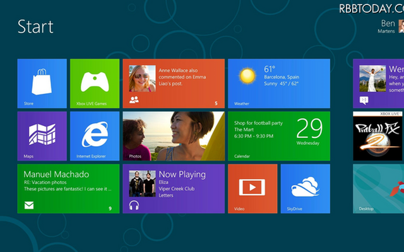Open the Weather tile for Barcelona, Spain
Screen dimensions: 404x252
click(279, 83)
